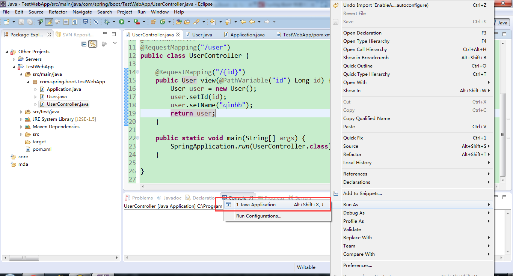Image resolution: width=513 pixels, height=276 pixels.
Task: Select Add to Snippets... in context menu
Action: 412,193
